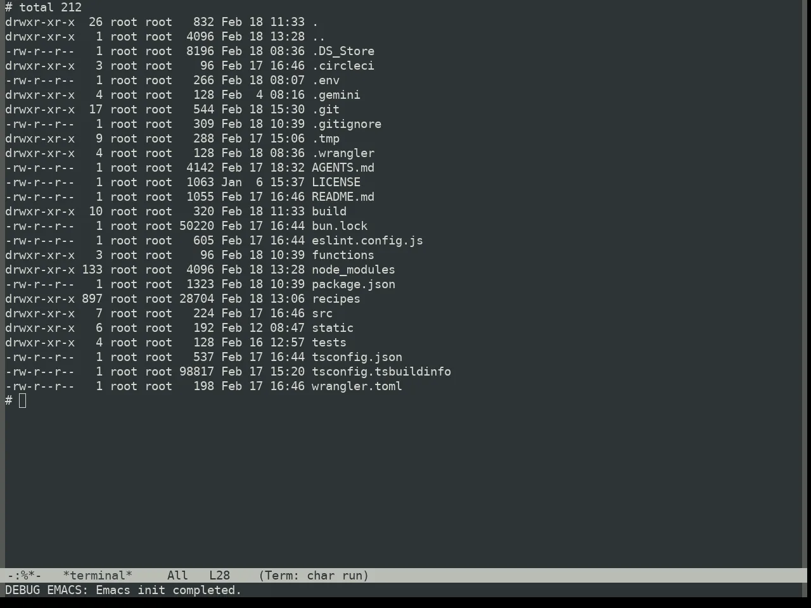Select the AGENTS.md file name
The height and width of the screenshot is (608, 811).
pyautogui.click(x=343, y=168)
